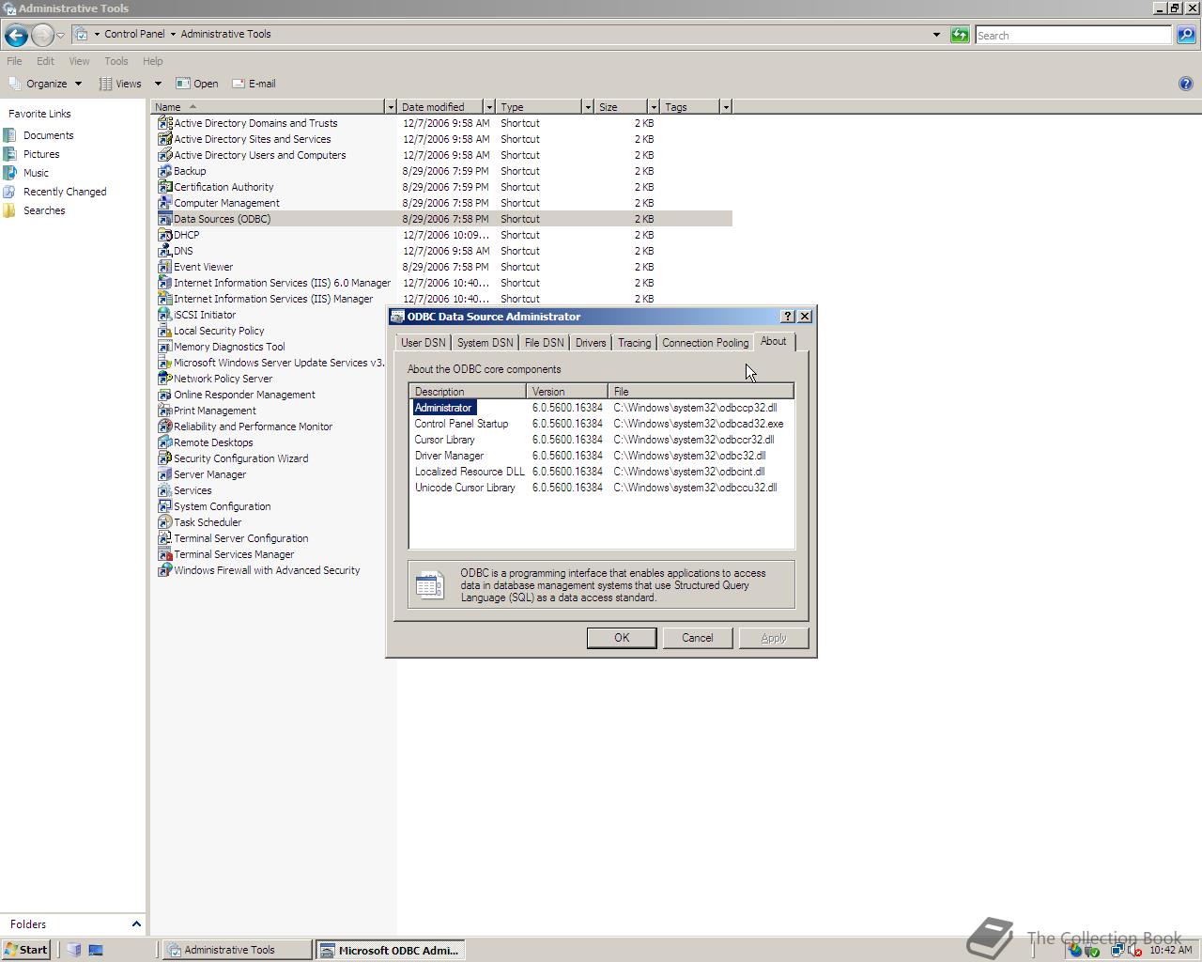1202x962 pixels.
Task: Select Task Scheduler icon
Action: pos(165,522)
